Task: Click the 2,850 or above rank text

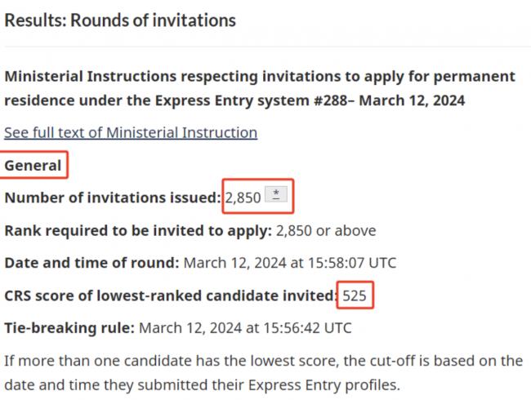Action: point(326,231)
